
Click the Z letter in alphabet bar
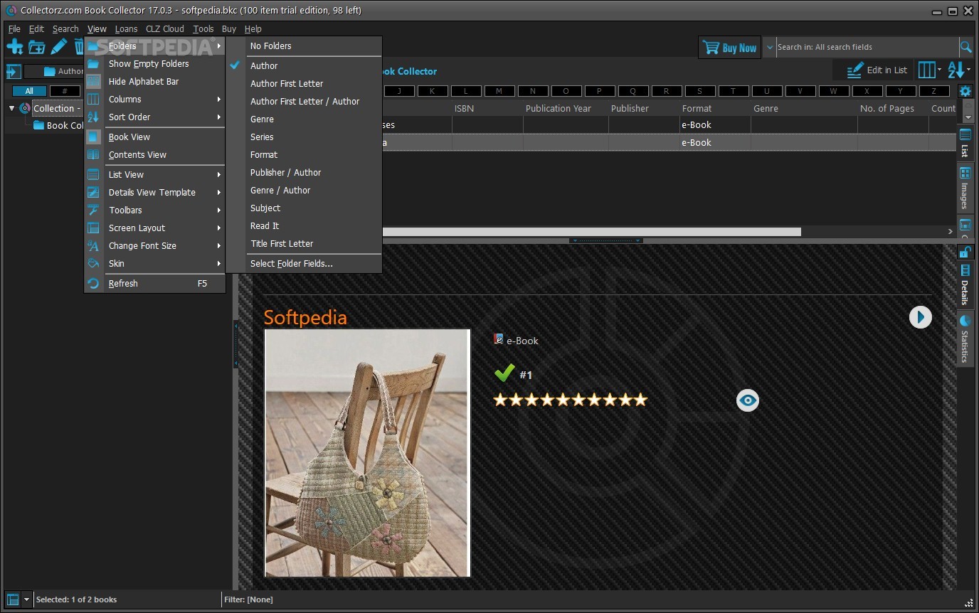pos(934,91)
